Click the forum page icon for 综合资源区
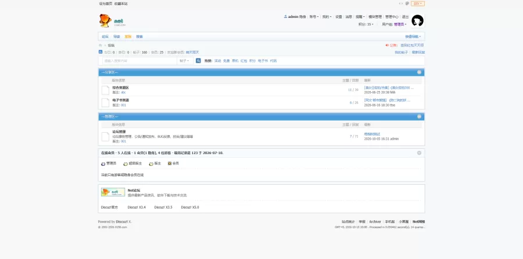Viewport: 523px width, 259px height. 105,90
